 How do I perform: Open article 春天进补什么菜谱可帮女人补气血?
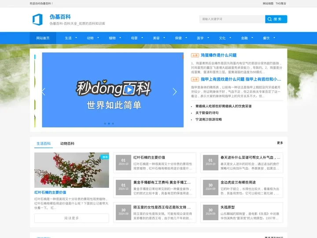tap(250, 157)
